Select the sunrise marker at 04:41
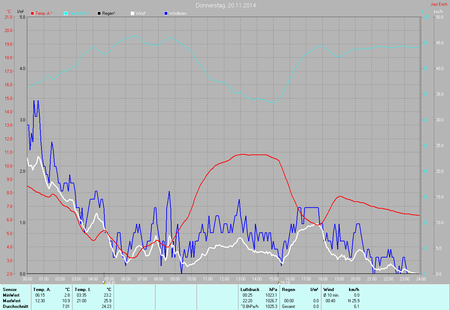Viewport: 450px width, 310px height. pyautogui.click(x=104, y=282)
